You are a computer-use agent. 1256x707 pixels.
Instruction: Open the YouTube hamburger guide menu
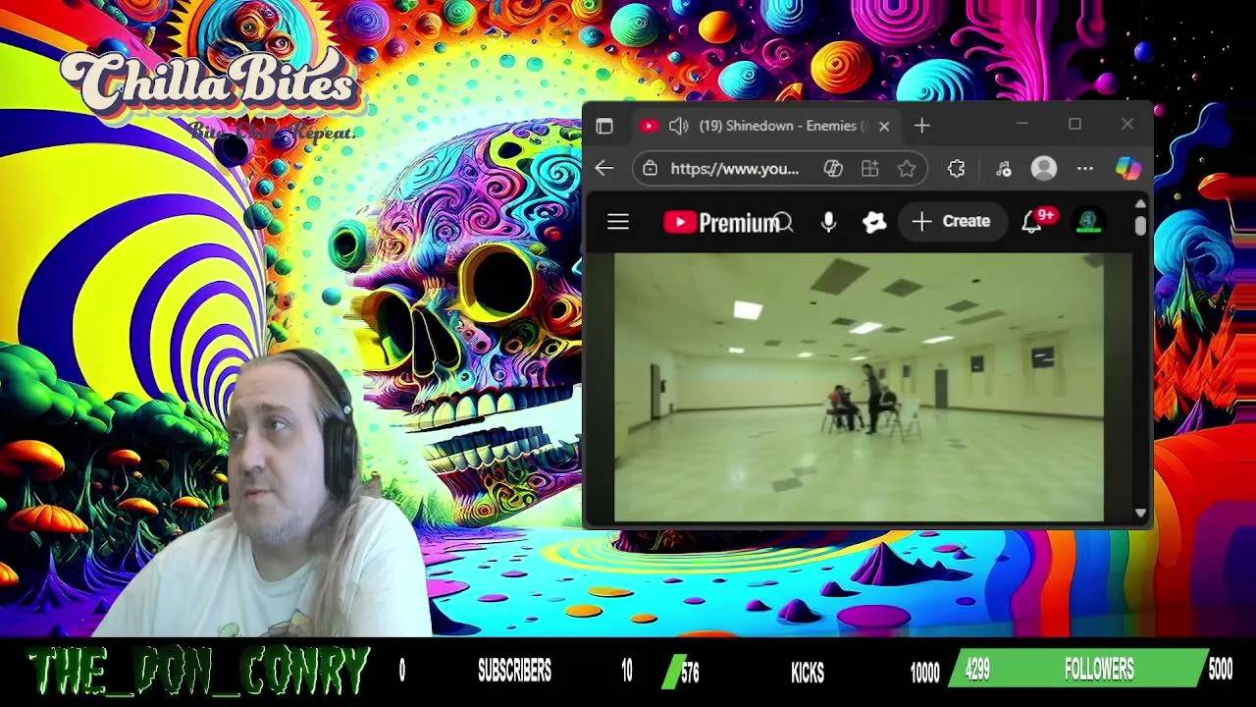pos(618,222)
